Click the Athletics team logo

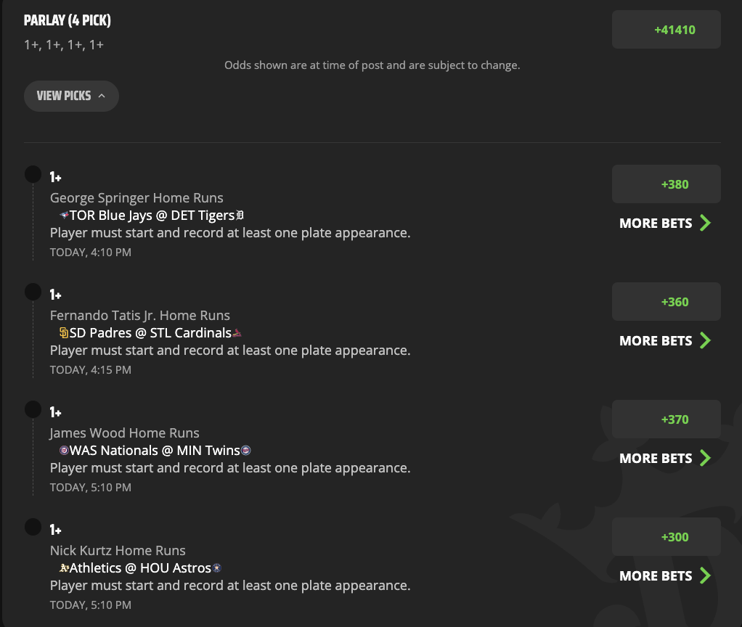[65, 568]
